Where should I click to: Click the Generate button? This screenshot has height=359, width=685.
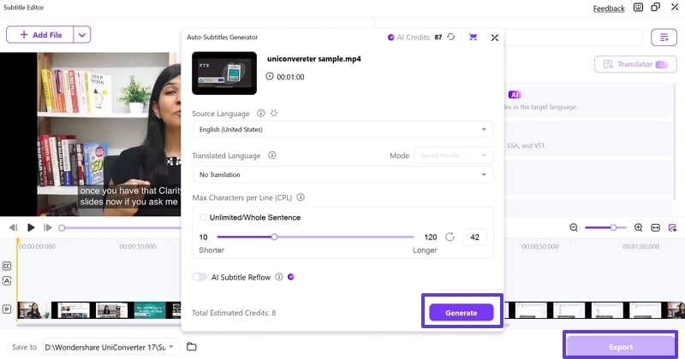(x=462, y=312)
